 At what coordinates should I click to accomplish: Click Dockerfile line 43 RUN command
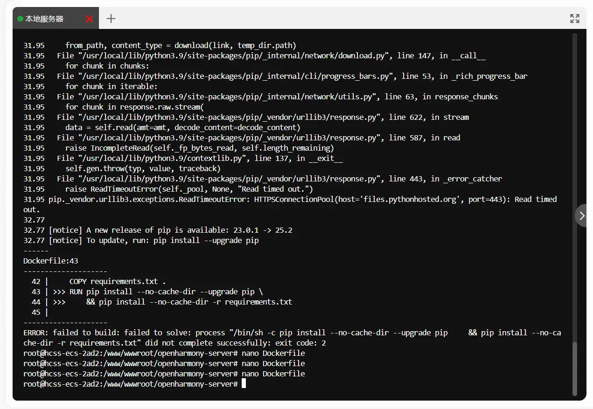coord(166,291)
